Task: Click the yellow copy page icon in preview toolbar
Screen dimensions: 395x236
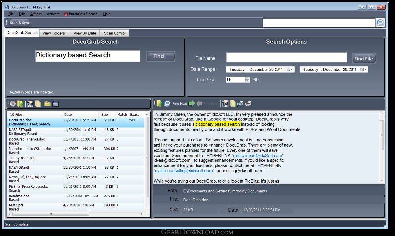Action: click(x=233, y=103)
